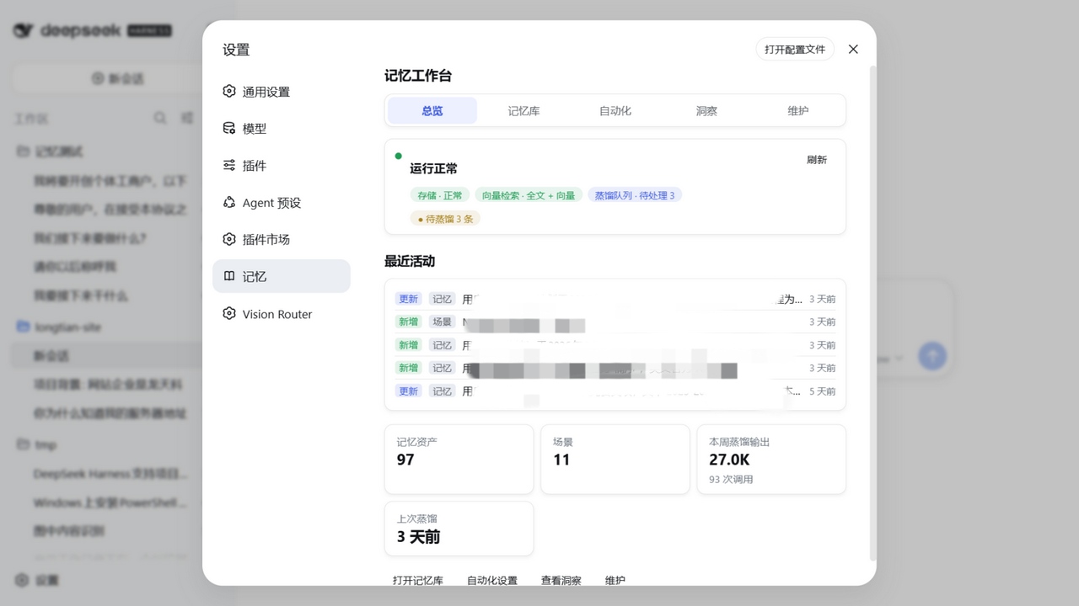The height and width of the screenshot is (606, 1079).
Task: Switch to the 维护 tab in the tab bar
Action: click(x=797, y=110)
